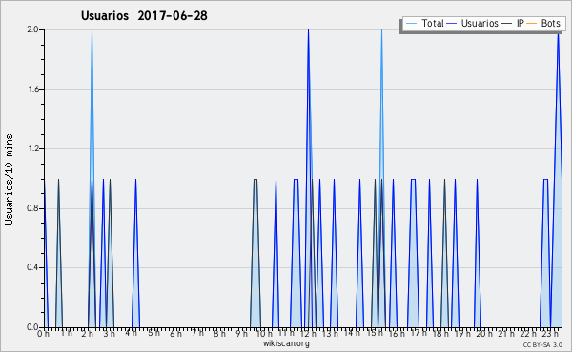Click the 13 h x-axis label

point(330,334)
